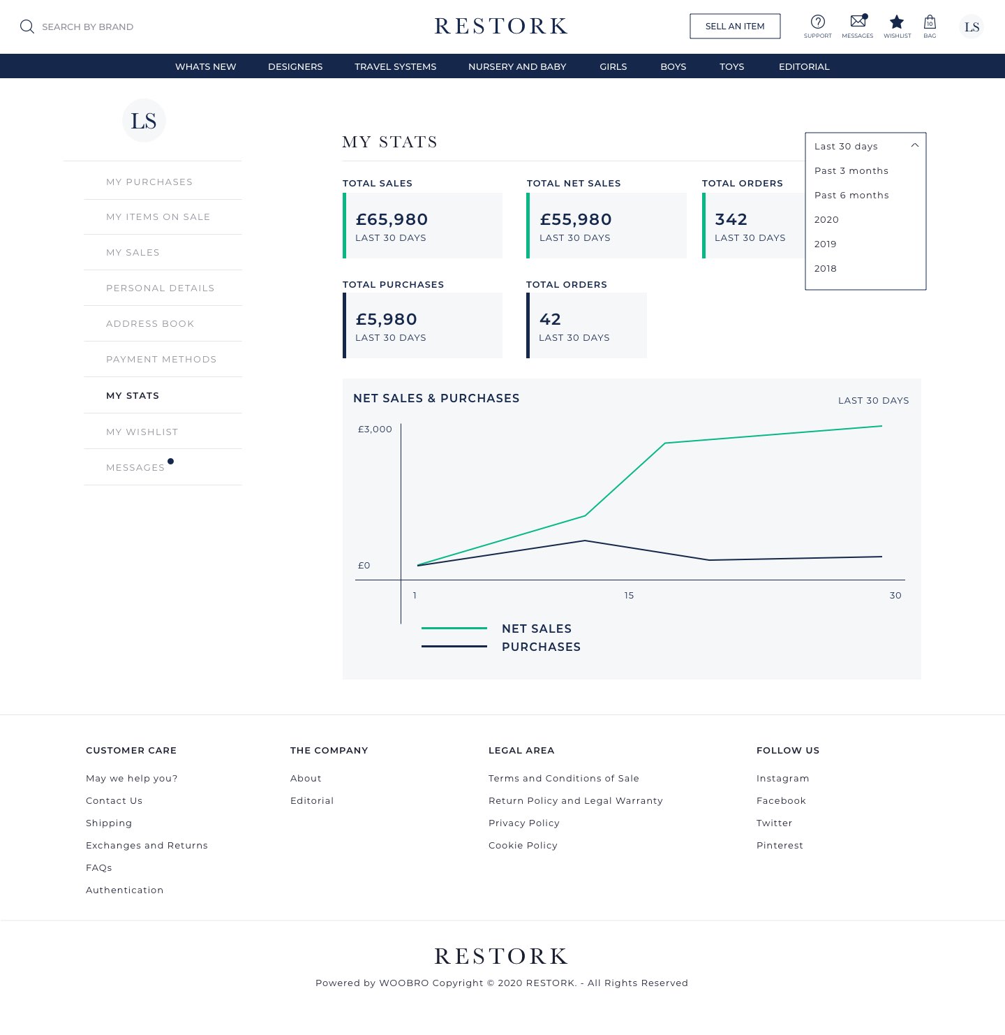This screenshot has height=1035, width=1005.
Task: Open About footer link
Action: pos(306,778)
